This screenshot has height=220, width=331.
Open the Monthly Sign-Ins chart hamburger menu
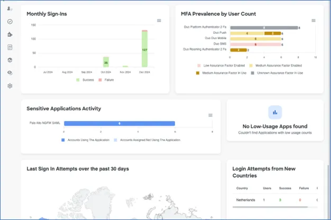coord(159,21)
